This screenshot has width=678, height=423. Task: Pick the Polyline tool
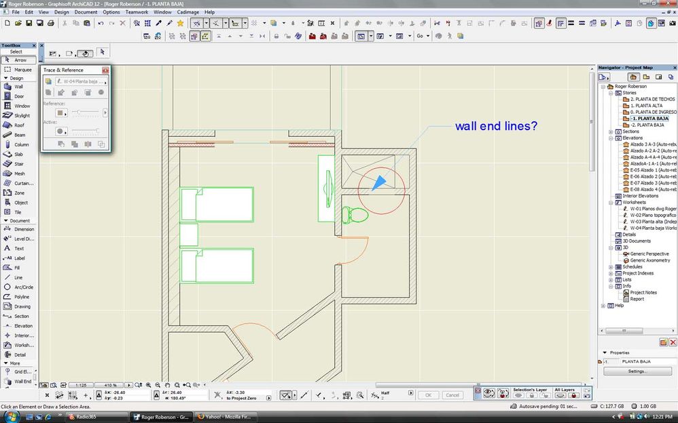(22, 297)
